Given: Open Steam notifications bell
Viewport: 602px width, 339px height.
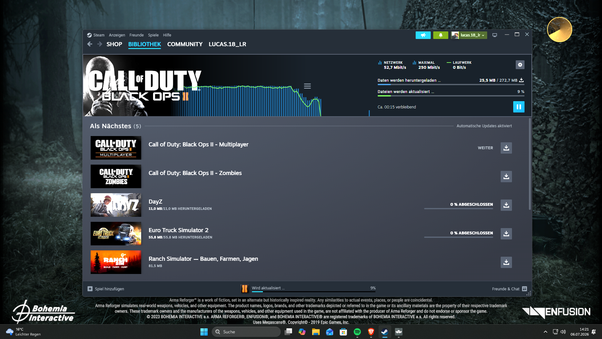Looking at the screenshot, I should [x=440, y=35].
